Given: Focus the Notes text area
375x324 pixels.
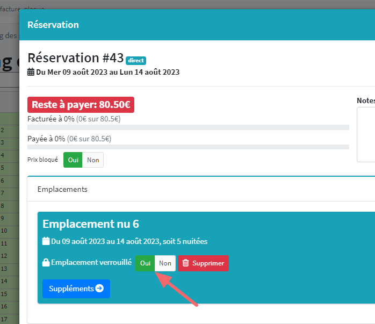Looking at the screenshot, I should coord(366,134).
